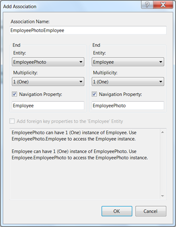Click text 'EmployeePhoto.Employee to access the Employee instance.'
Image resolution: width=176 pixels, height=227 pixels.
(74, 139)
